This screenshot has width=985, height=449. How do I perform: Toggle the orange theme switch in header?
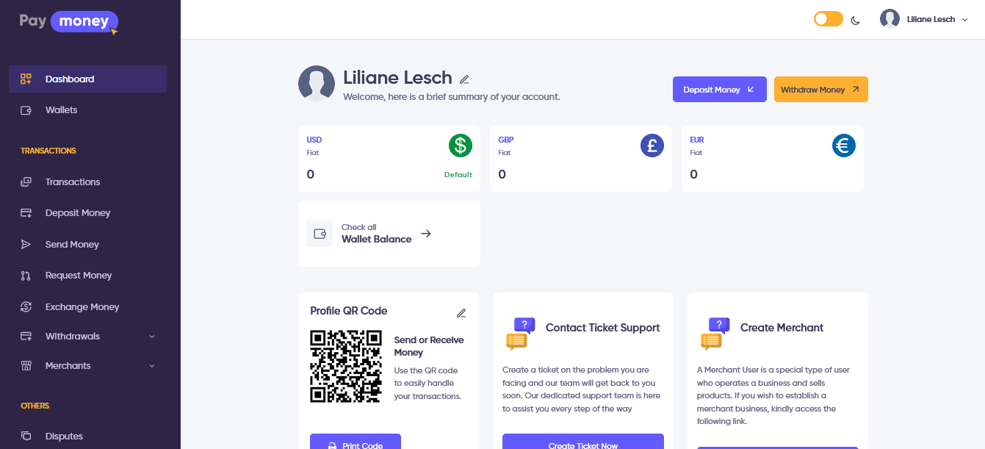[829, 19]
